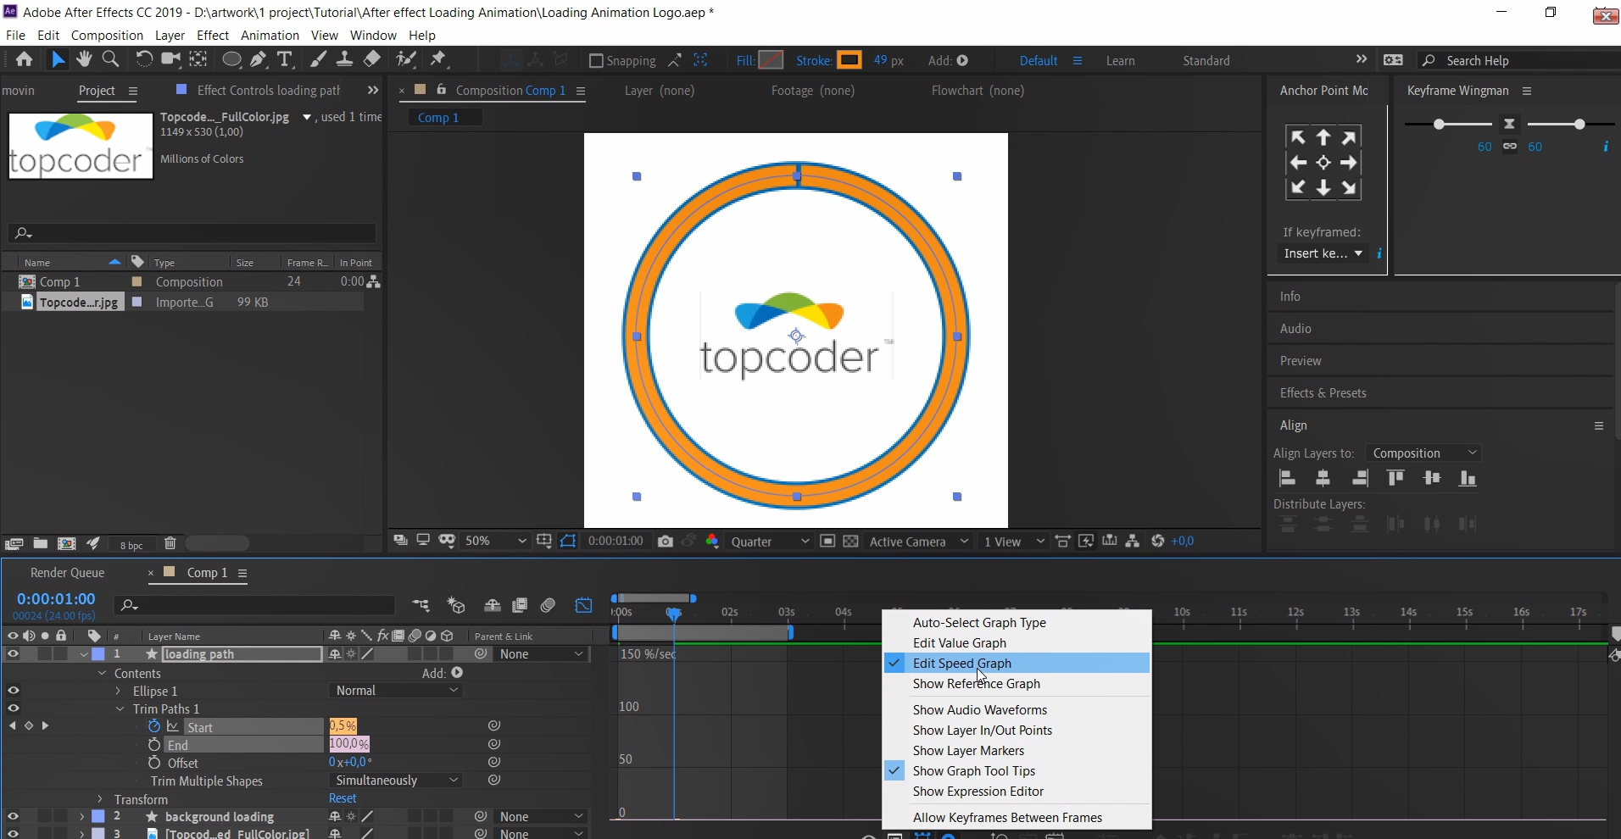Create a new folder in Project panel
The width and height of the screenshot is (1621, 839).
point(40,543)
